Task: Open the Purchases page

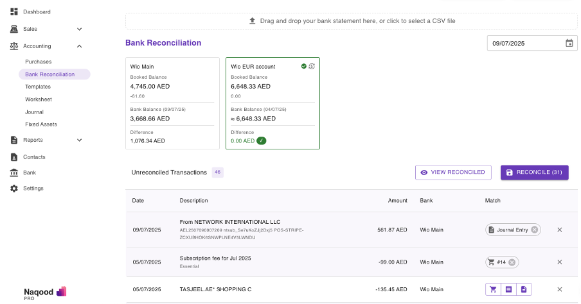Action: coord(39,62)
